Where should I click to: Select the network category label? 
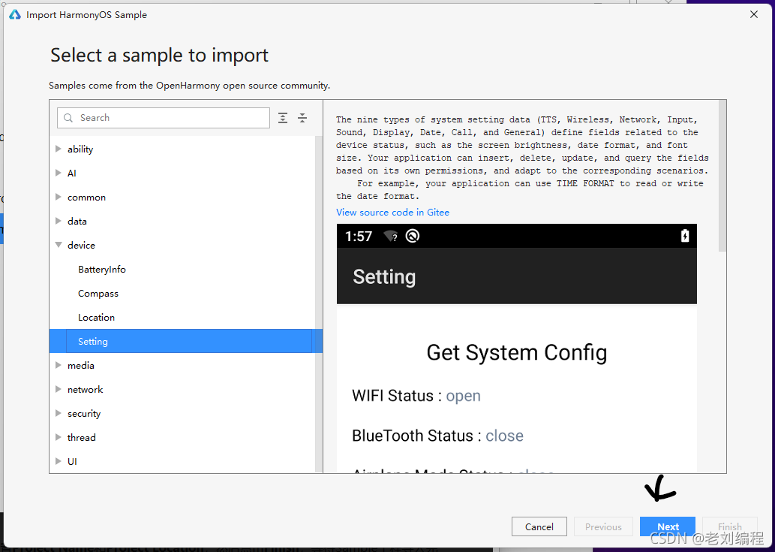(x=85, y=389)
